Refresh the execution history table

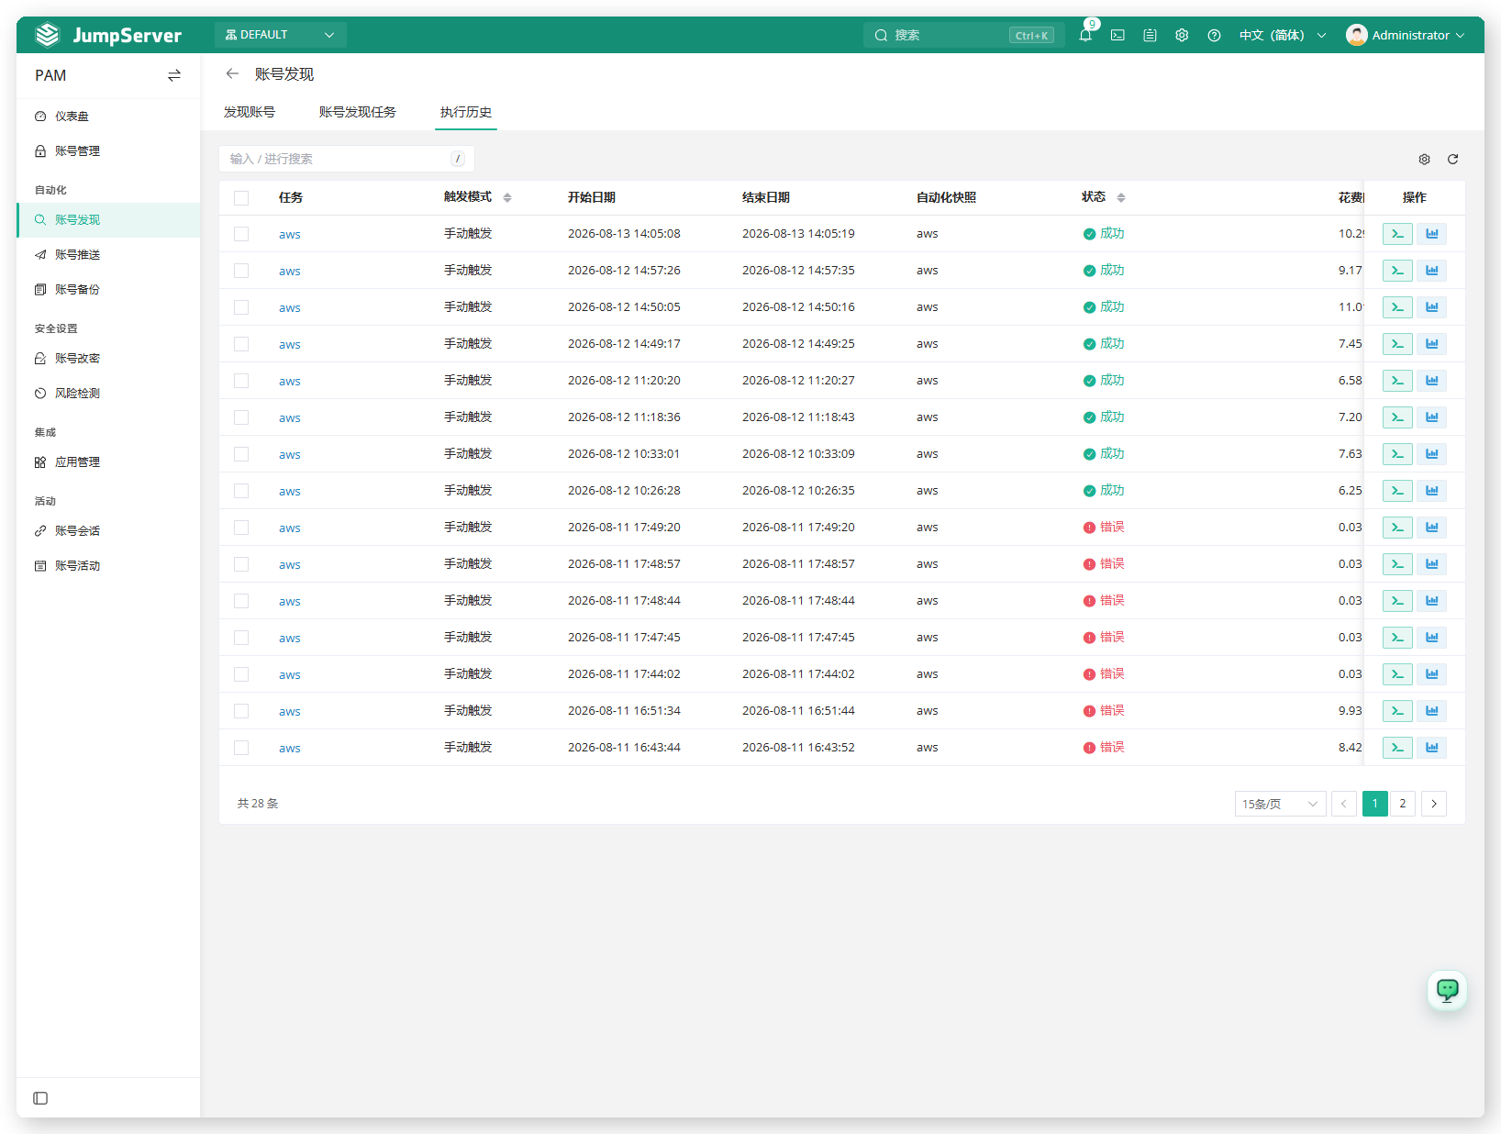[1452, 159]
